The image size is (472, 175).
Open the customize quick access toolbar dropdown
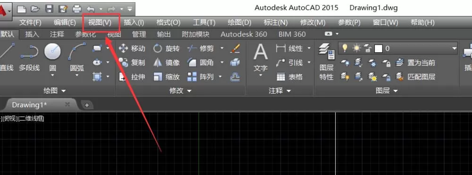(130, 9)
